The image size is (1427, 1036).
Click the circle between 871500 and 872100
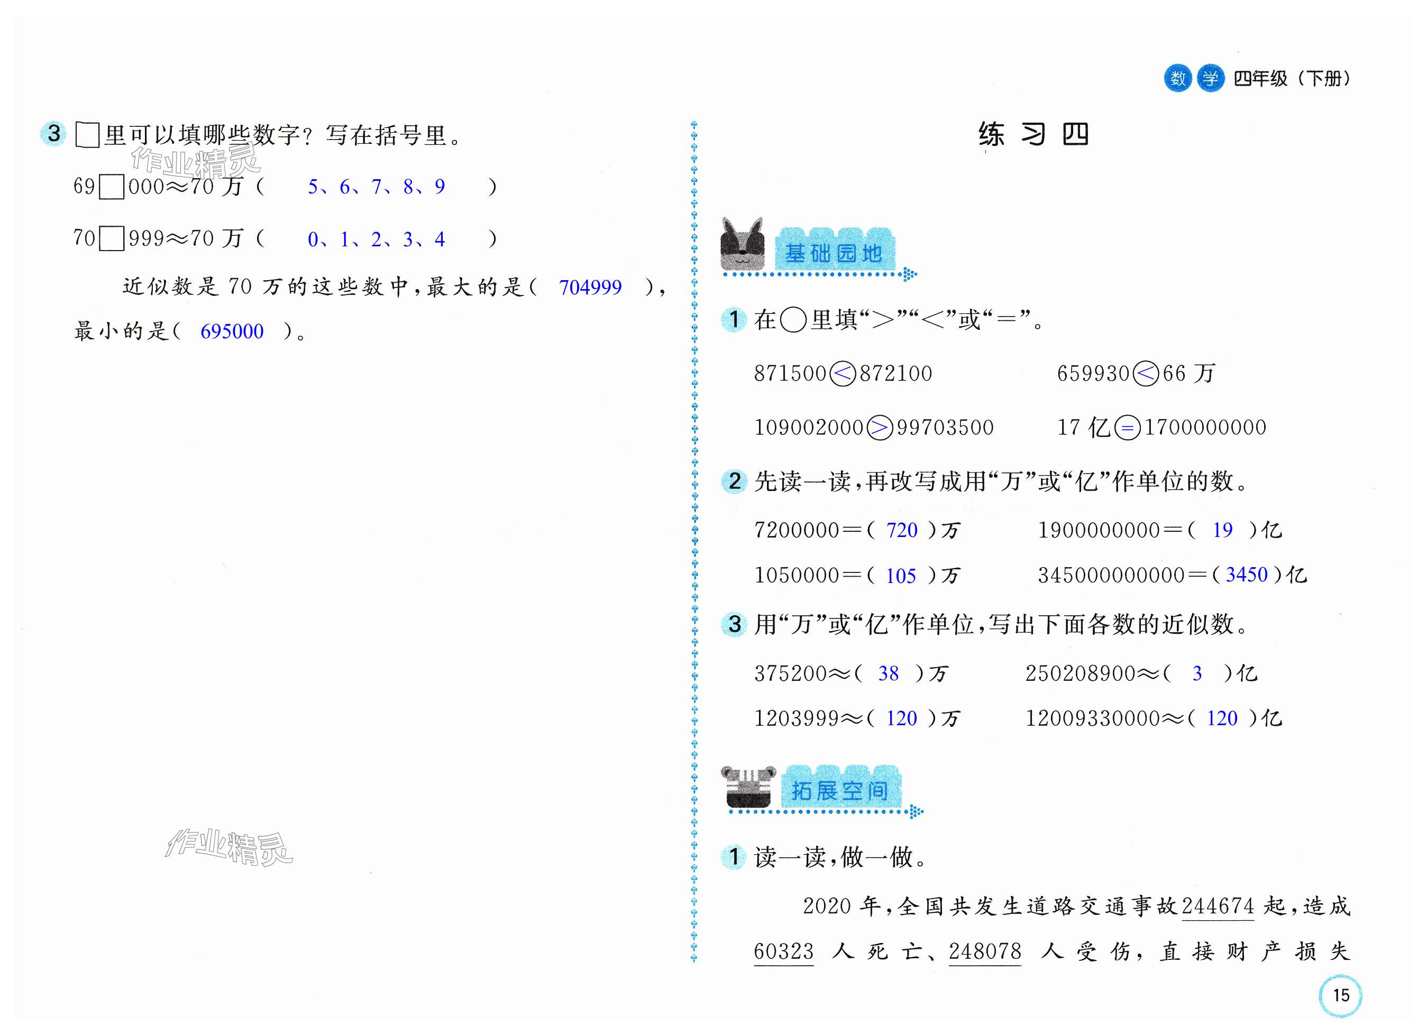click(843, 374)
